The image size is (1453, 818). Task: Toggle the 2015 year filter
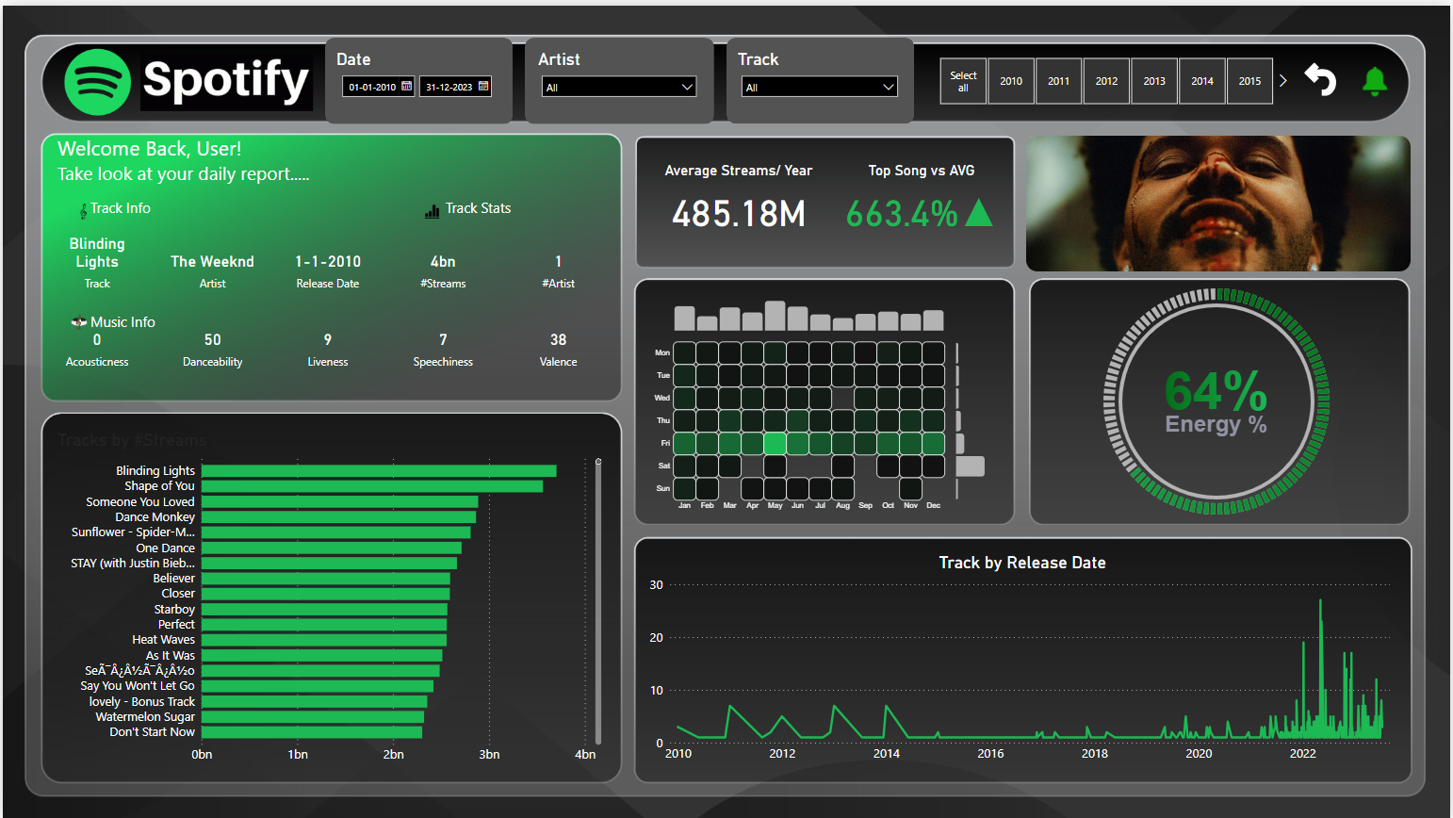(1249, 81)
